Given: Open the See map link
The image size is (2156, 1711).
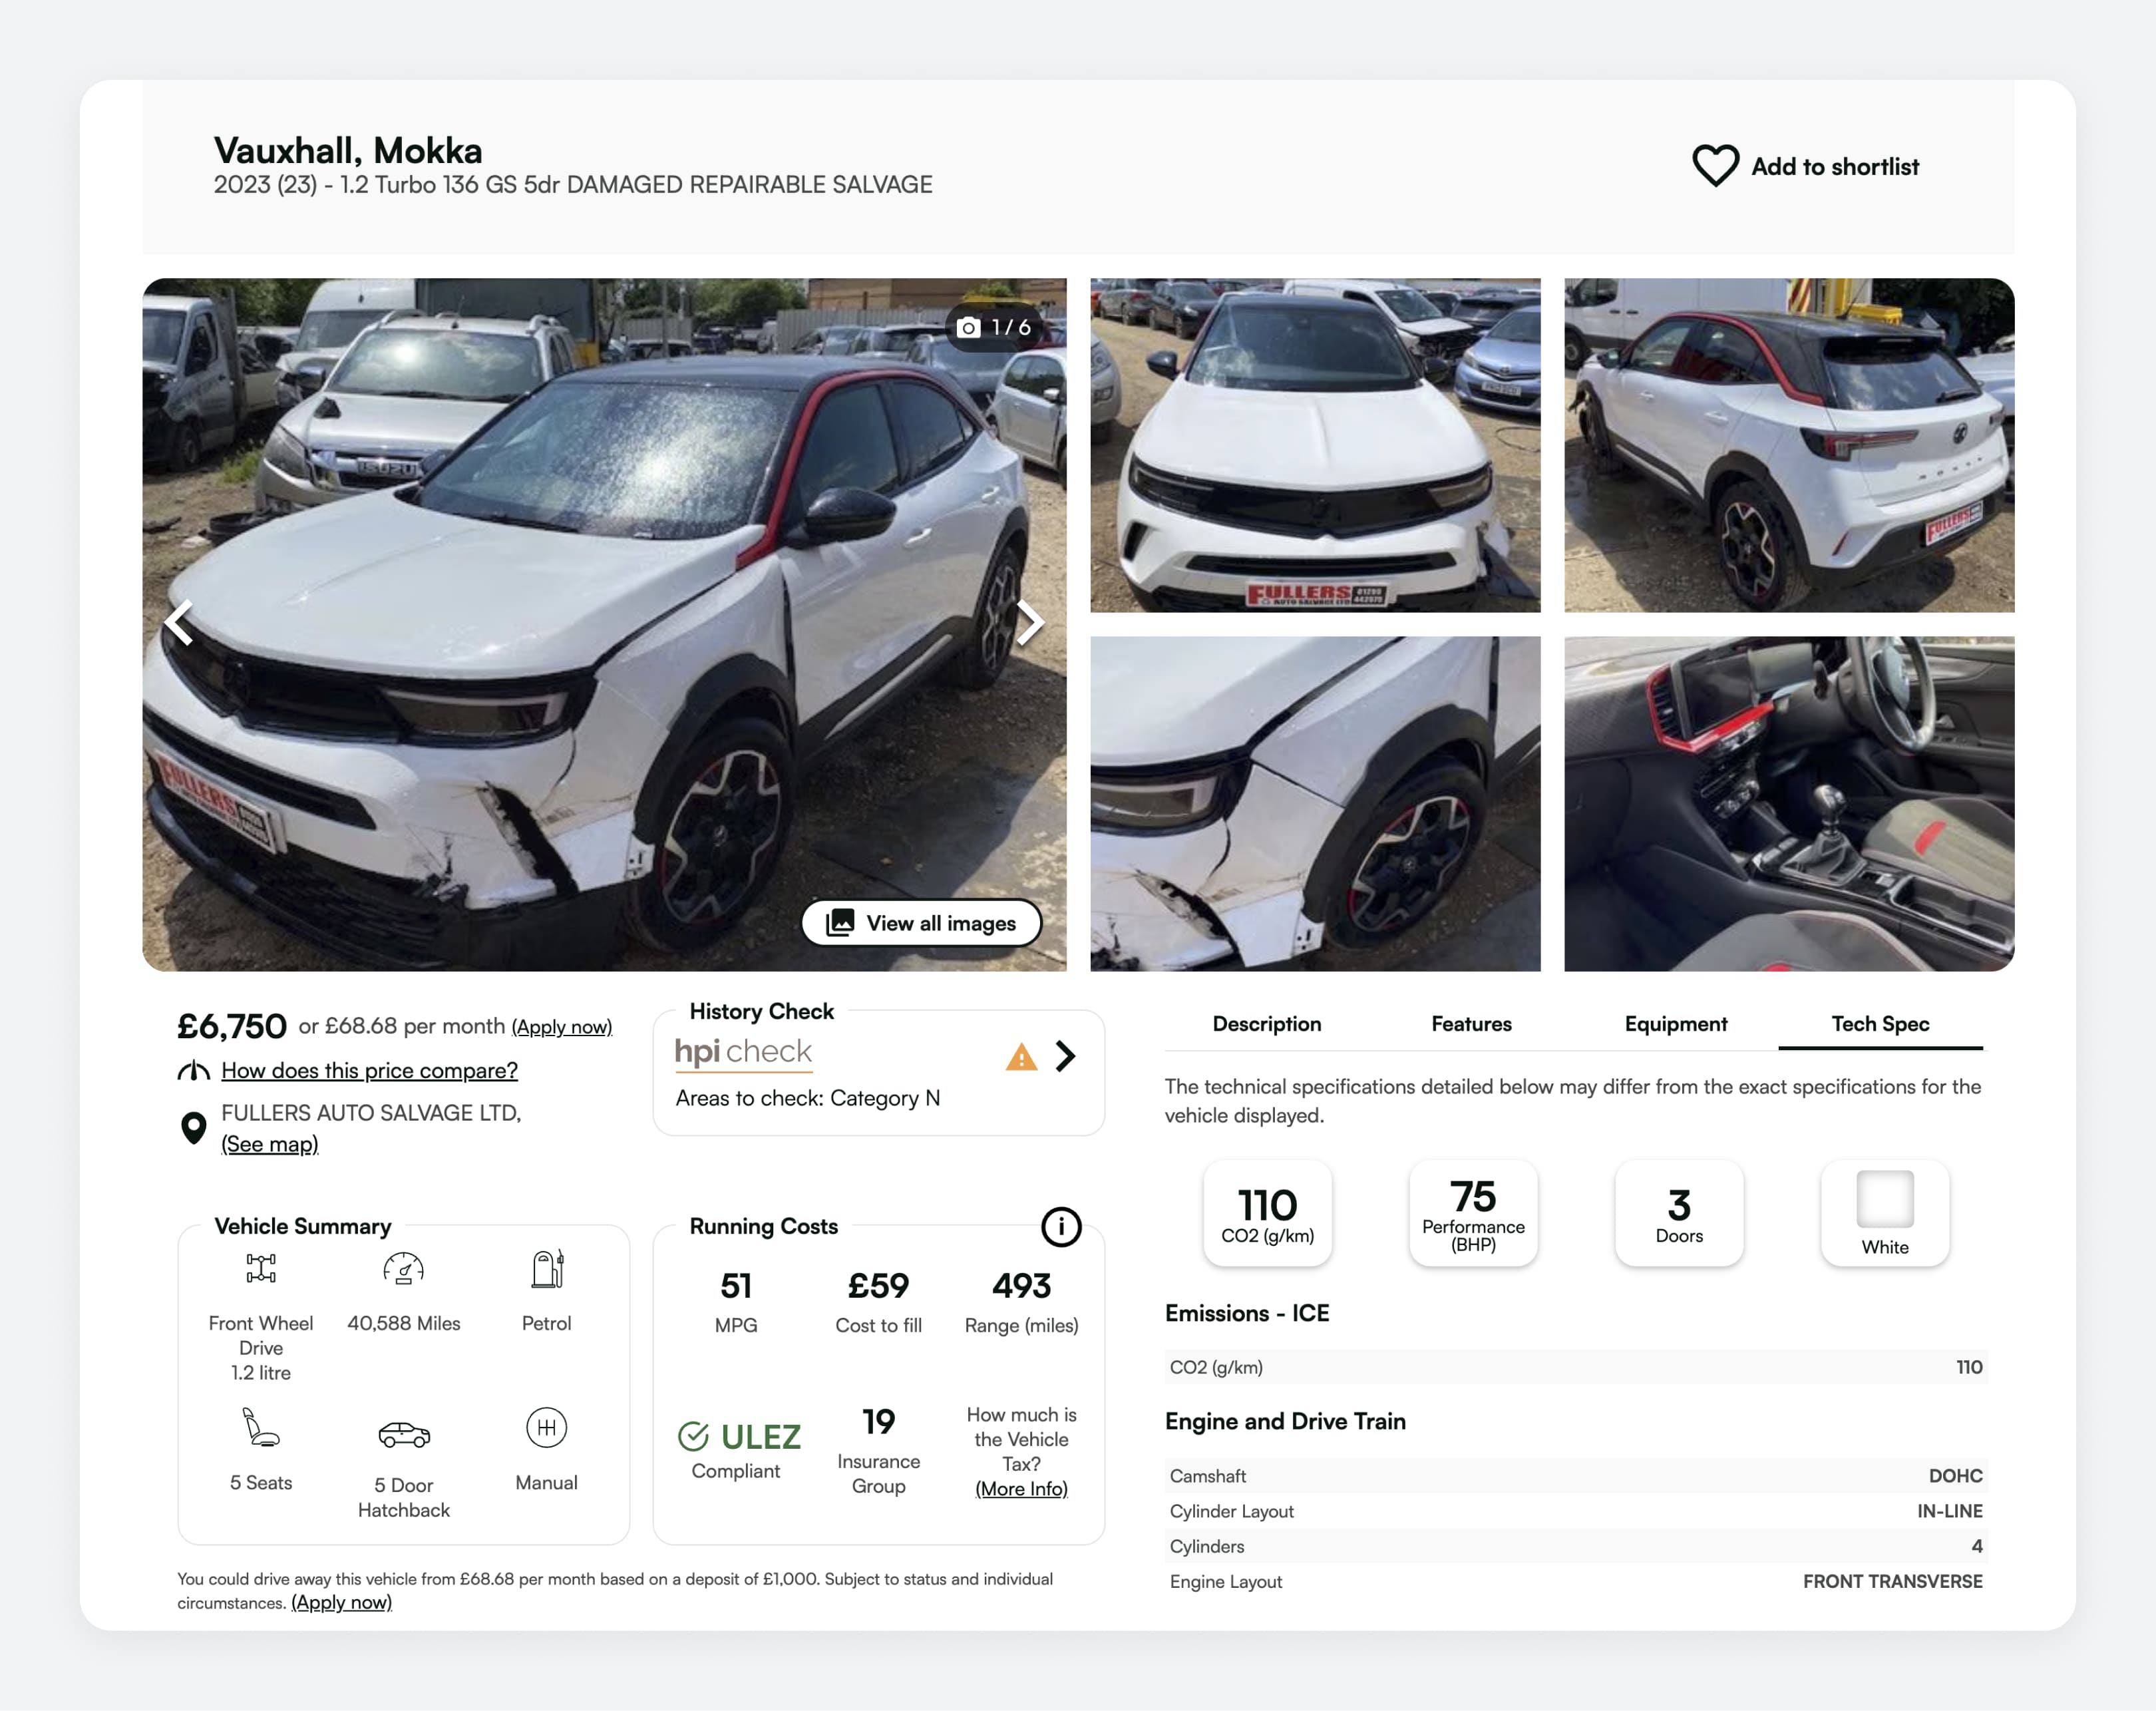Looking at the screenshot, I should (x=269, y=1144).
